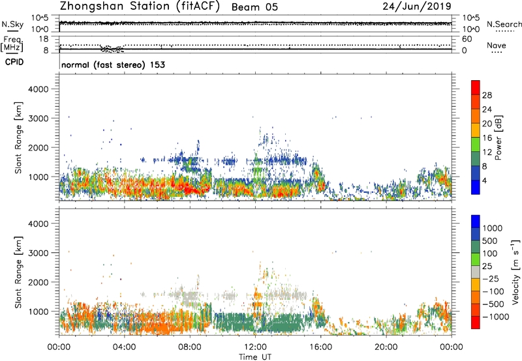Image resolution: width=522 pixels, height=361 pixels.
Task: Select the N.Sky legend label
Action: tap(12, 24)
